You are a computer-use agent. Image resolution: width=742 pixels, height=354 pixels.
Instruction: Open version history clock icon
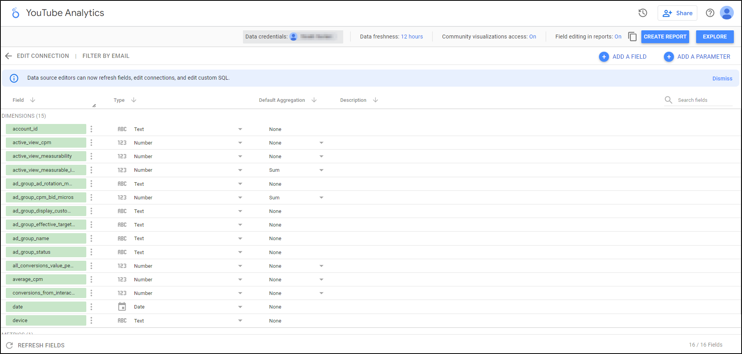(x=643, y=13)
